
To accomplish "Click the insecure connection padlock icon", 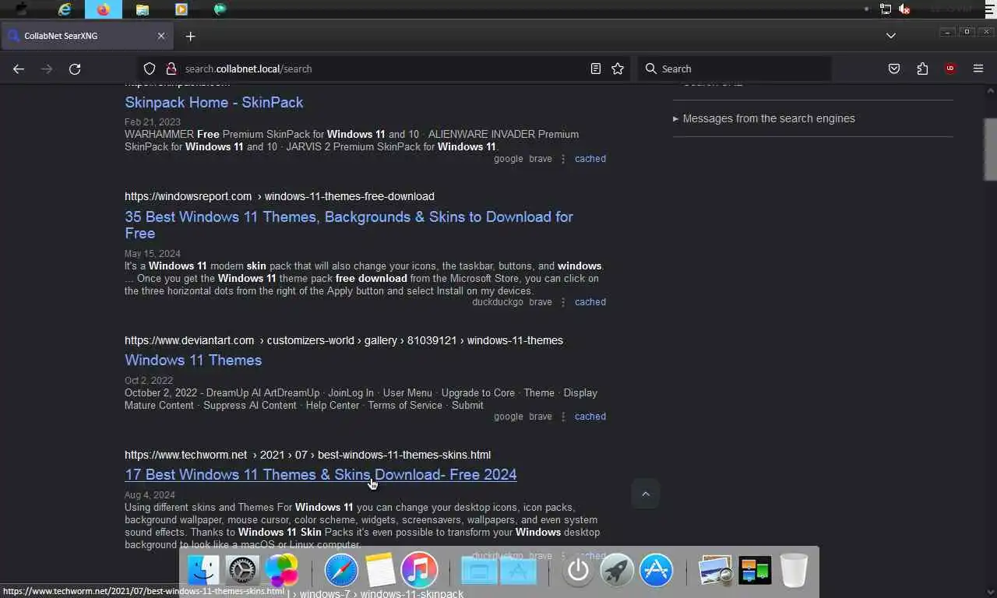I will click(x=171, y=69).
